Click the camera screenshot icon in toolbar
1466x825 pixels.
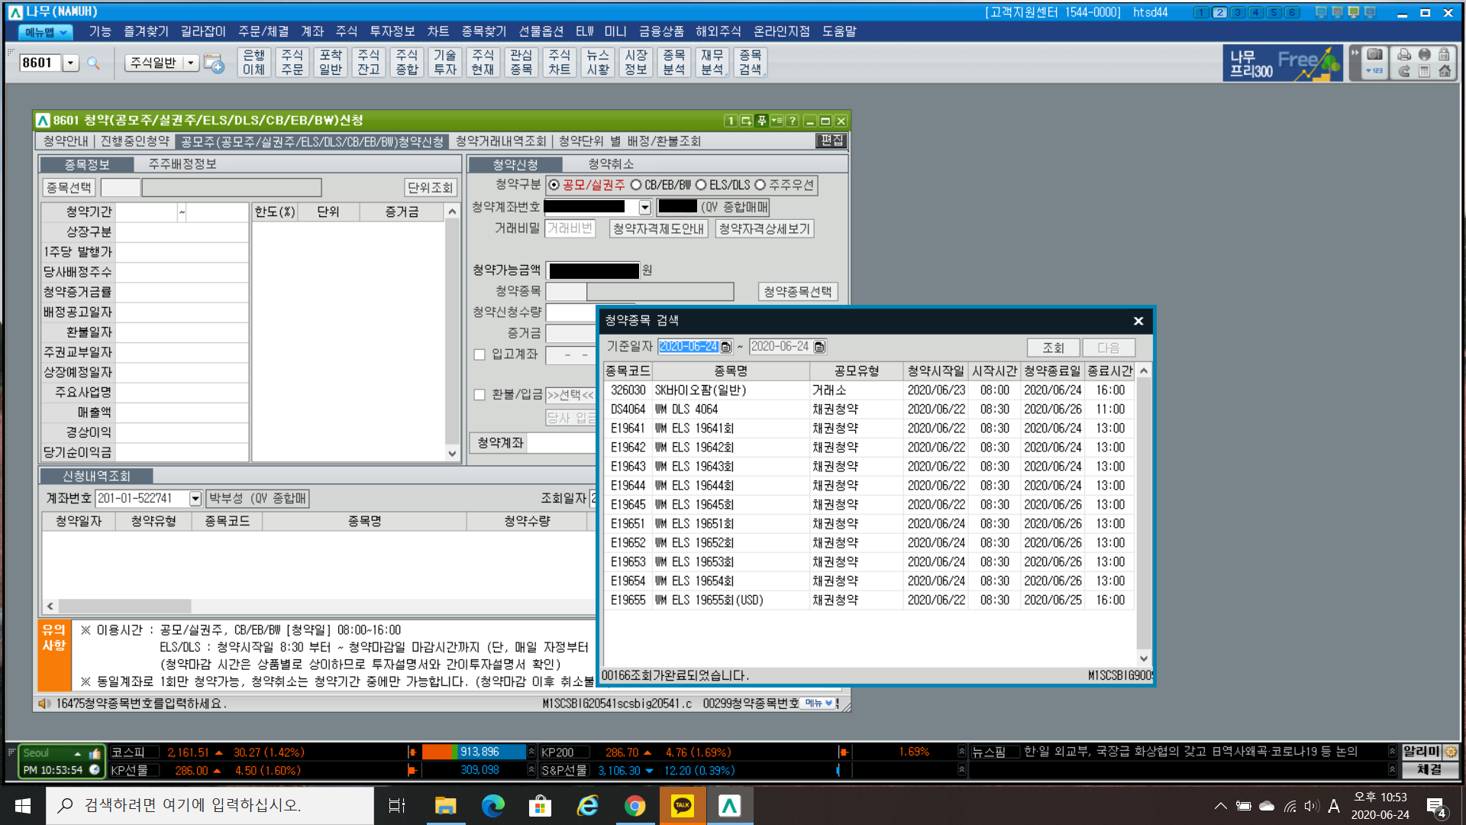pos(1374,55)
